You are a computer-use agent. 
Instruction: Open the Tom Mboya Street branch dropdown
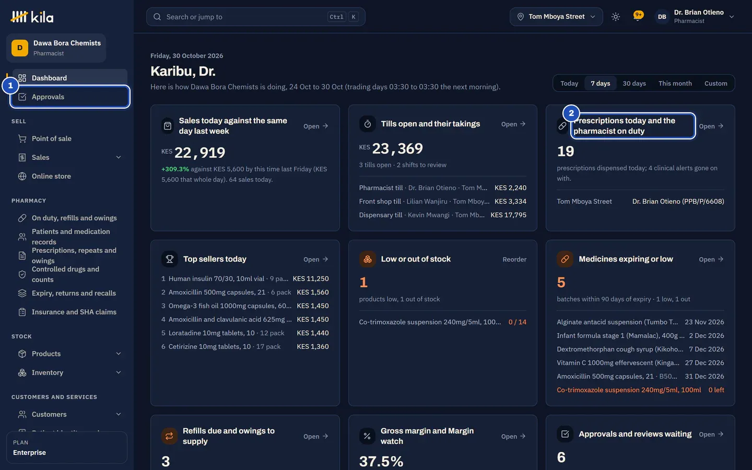(x=556, y=17)
